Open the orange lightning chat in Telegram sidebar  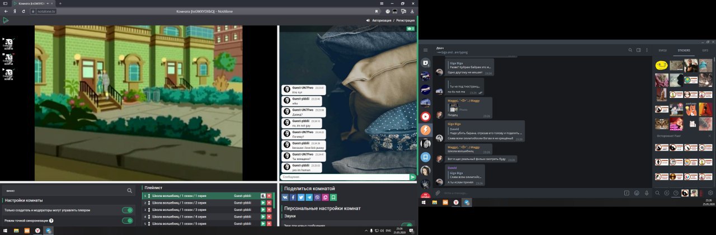425,130
